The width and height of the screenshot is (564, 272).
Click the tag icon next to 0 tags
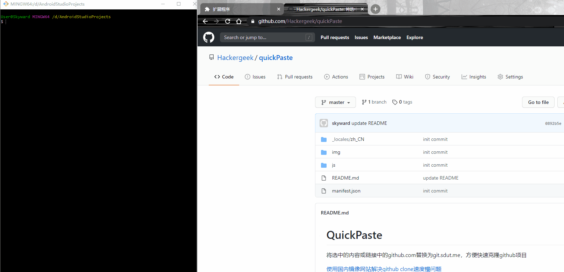[395, 102]
